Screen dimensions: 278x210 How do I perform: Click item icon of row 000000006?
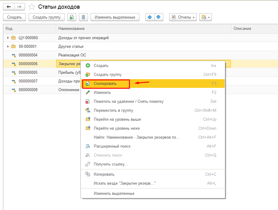point(14,64)
